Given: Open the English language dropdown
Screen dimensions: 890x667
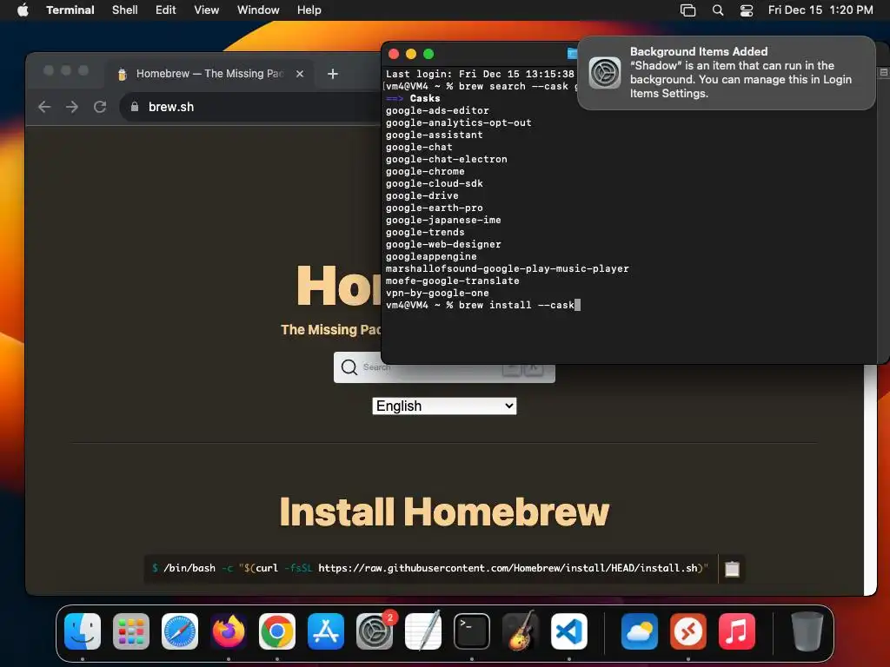Looking at the screenshot, I should pyautogui.click(x=444, y=406).
